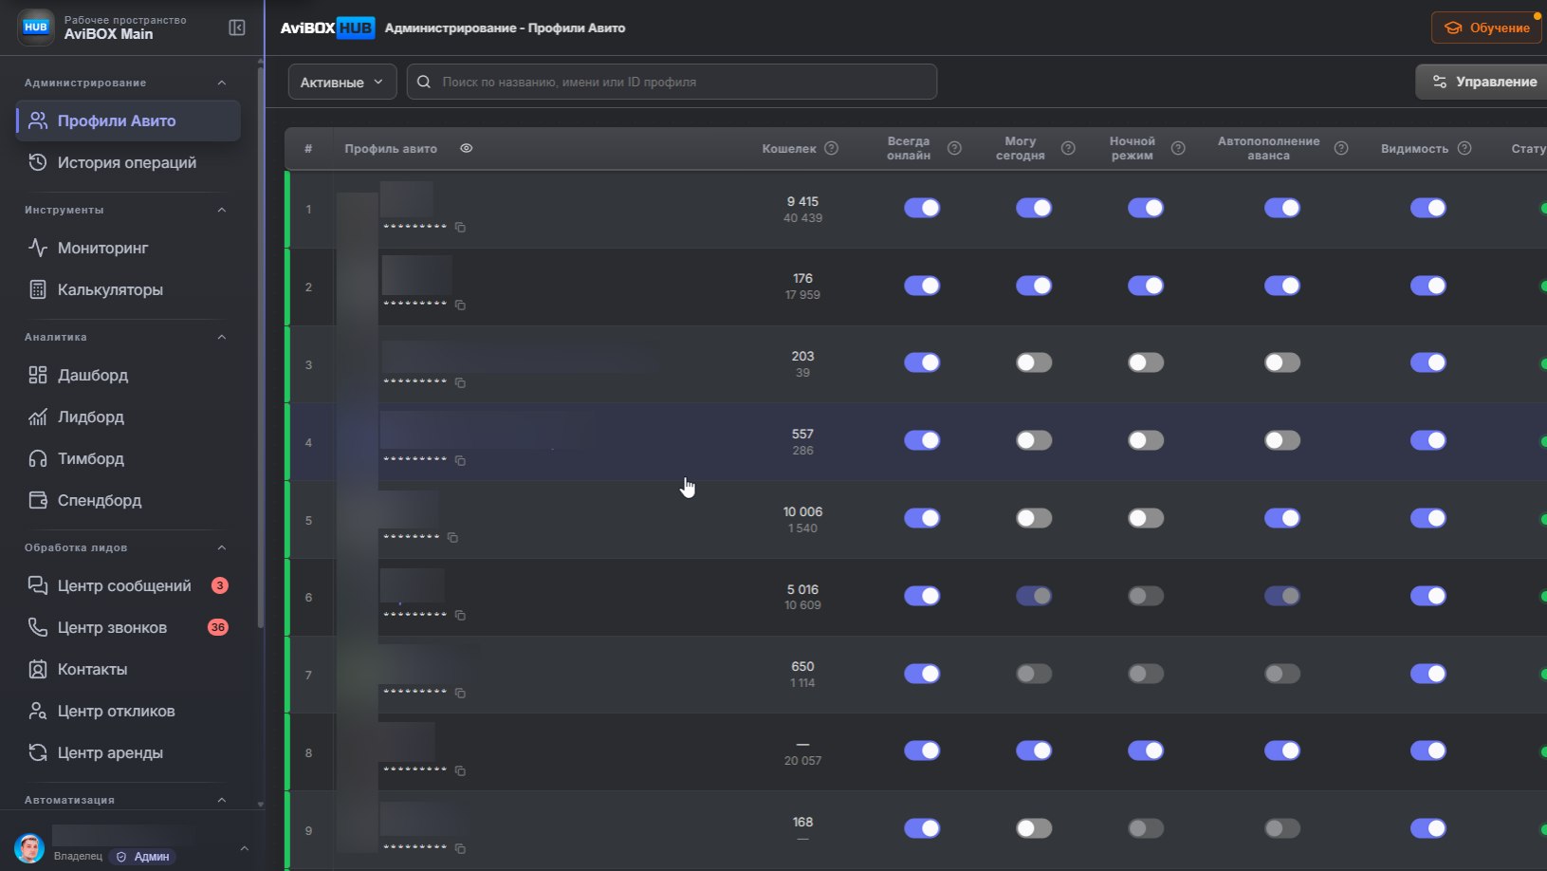Open help icon next to Всегда онлайн
This screenshot has height=871, width=1547.
click(955, 148)
